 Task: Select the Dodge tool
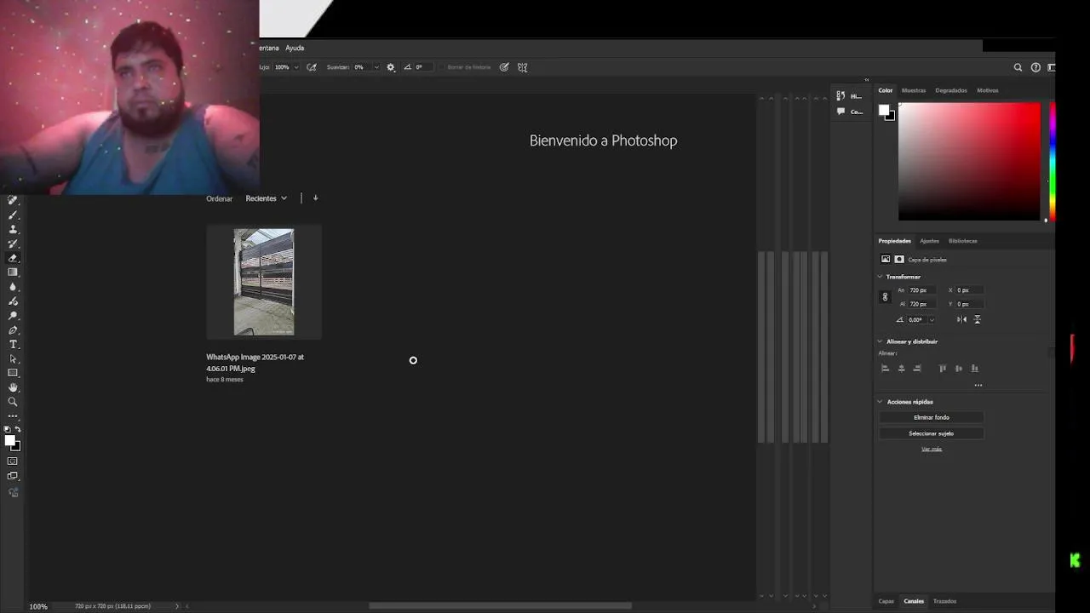13,316
